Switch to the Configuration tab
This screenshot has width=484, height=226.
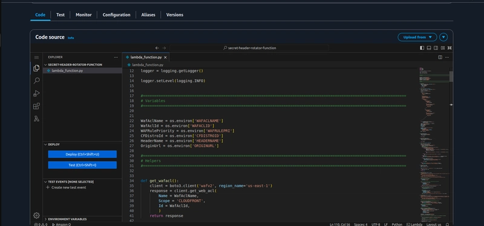[x=116, y=14]
